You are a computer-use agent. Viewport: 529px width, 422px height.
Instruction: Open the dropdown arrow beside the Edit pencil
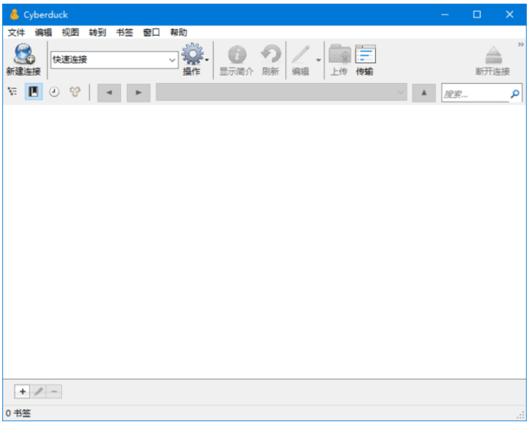pos(318,60)
